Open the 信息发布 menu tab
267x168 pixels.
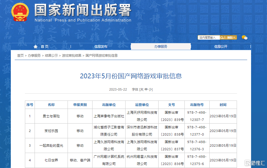click(101, 46)
